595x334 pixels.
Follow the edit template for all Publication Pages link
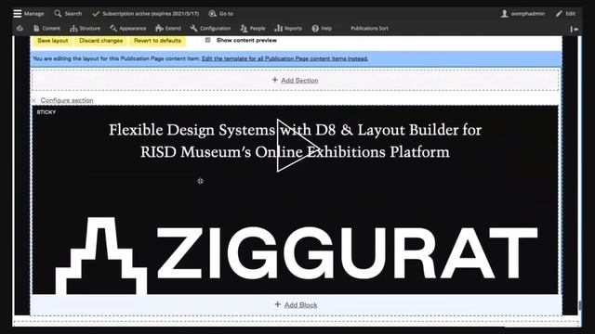point(284,58)
